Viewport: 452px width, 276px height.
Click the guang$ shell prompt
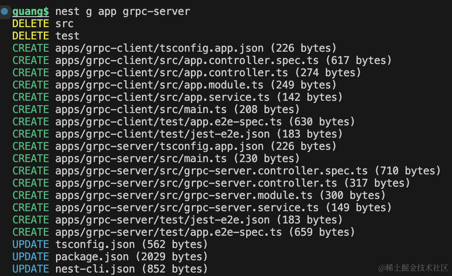pyautogui.click(x=31, y=11)
